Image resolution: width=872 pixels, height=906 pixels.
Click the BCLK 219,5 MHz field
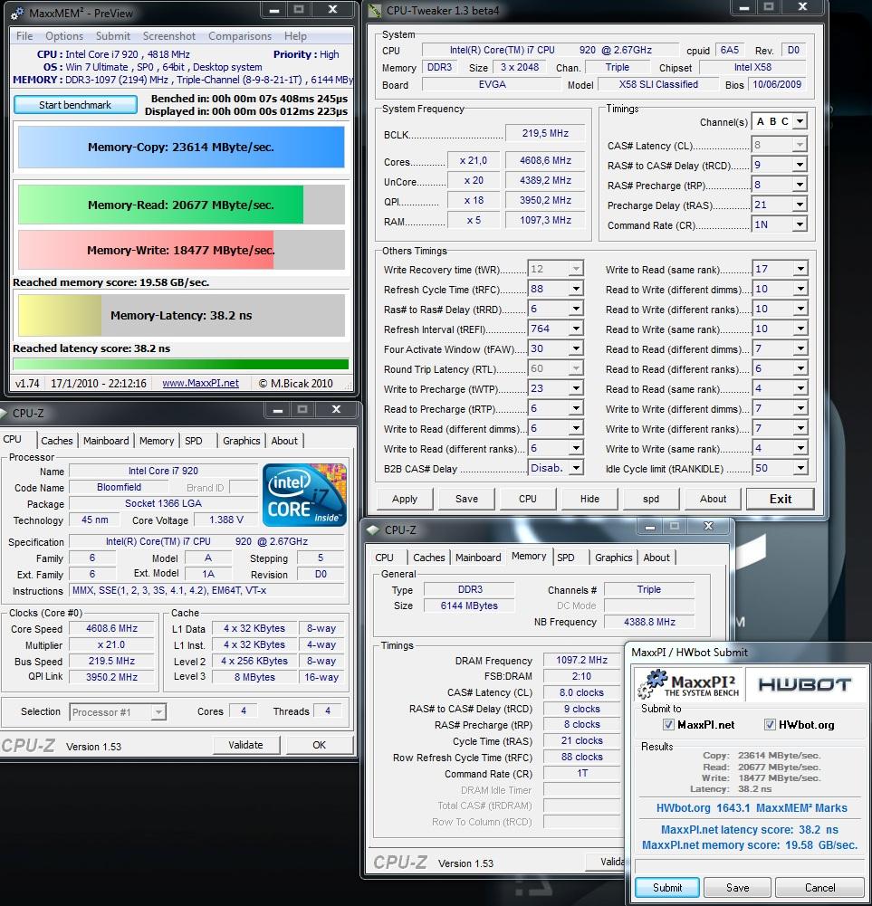pyautogui.click(x=545, y=133)
